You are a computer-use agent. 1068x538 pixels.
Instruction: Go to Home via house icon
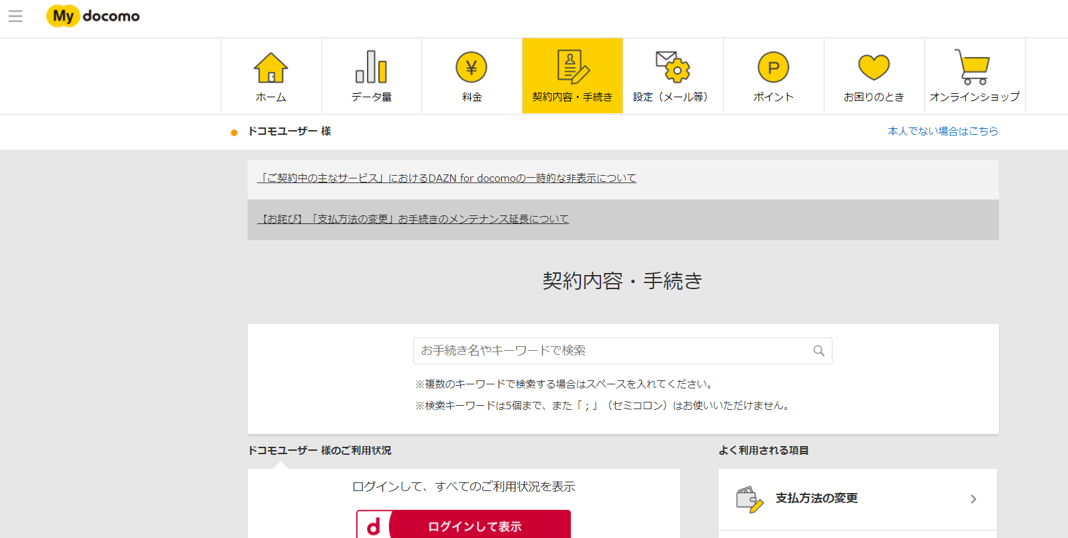click(x=271, y=68)
